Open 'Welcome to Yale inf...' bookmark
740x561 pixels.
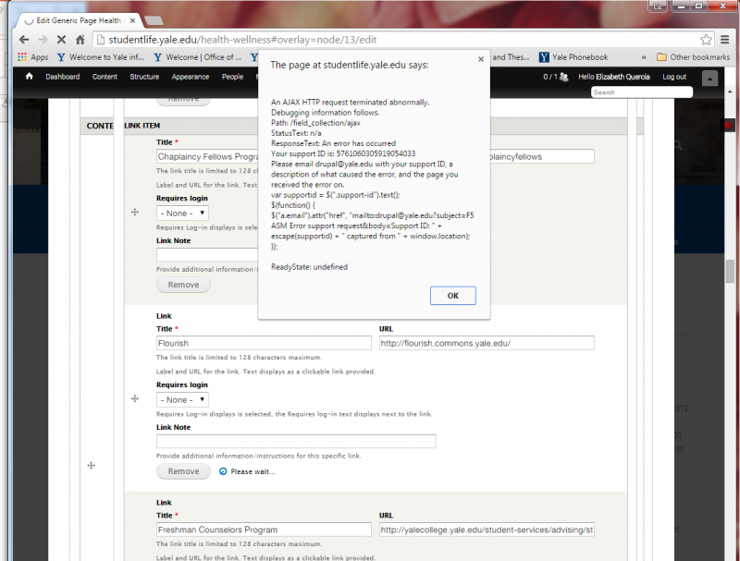tap(101, 57)
